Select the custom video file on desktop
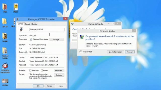Screen dimensions: 161x90 5,82
